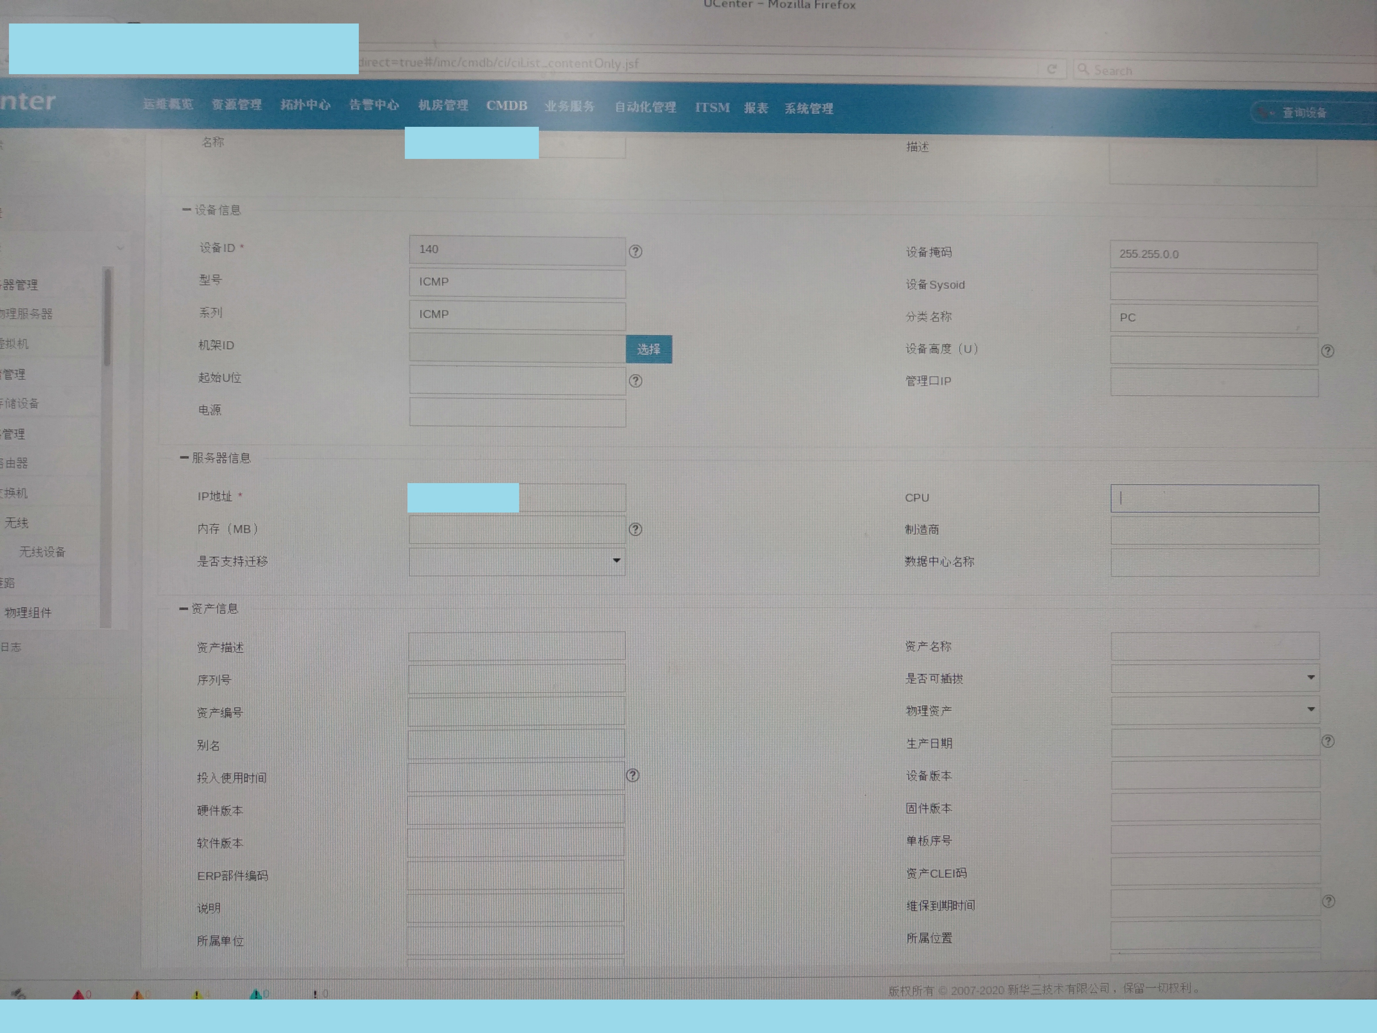Viewport: 1377px width, 1033px height.
Task: Collapse the 服务器信息 section
Action: [x=184, y=458]
